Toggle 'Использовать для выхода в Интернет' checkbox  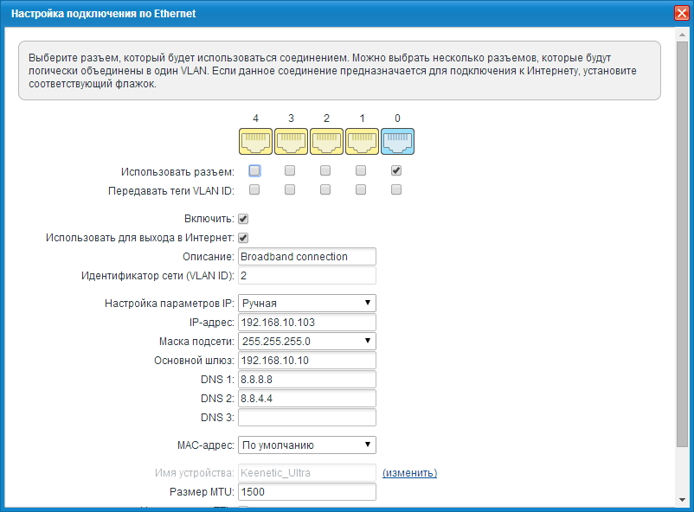click(243, 238)
